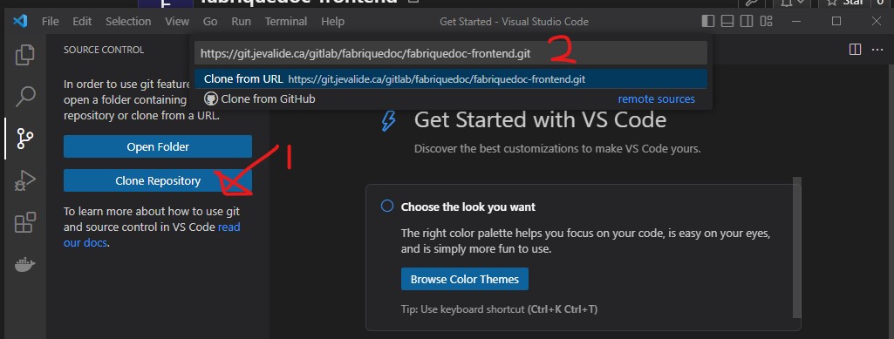Toggle primary side bar layout icon
This screenshot has height=339, width=894.
(707, 22)
